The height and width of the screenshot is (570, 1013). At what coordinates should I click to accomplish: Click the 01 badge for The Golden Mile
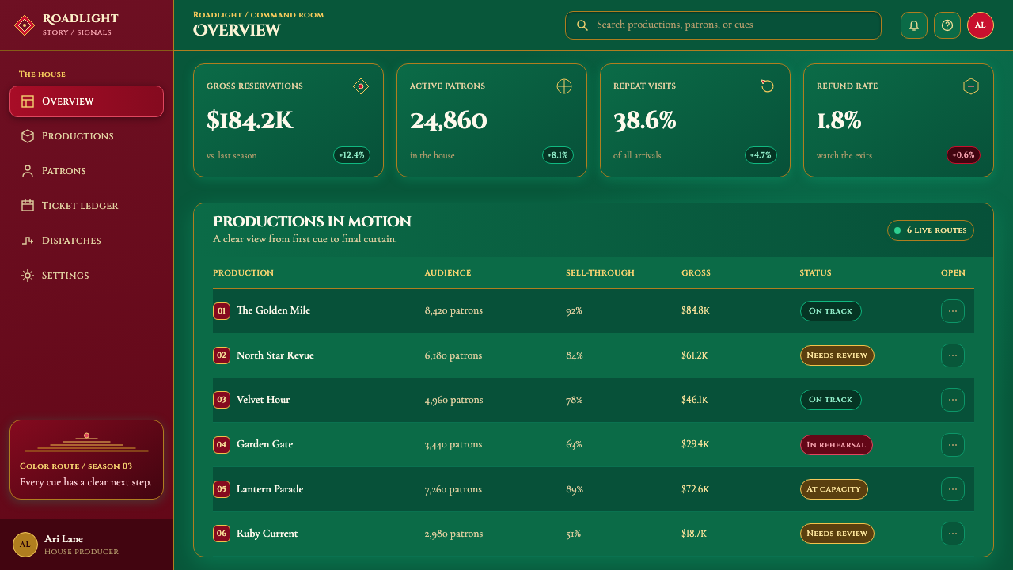222,311
